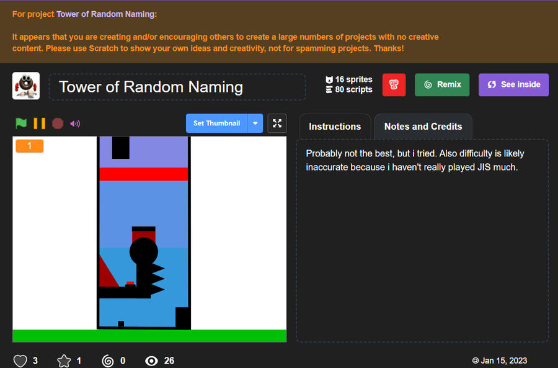Click the notes text area
The height and width of the screenshot is (368, 558).
click(x=422, y=240)
